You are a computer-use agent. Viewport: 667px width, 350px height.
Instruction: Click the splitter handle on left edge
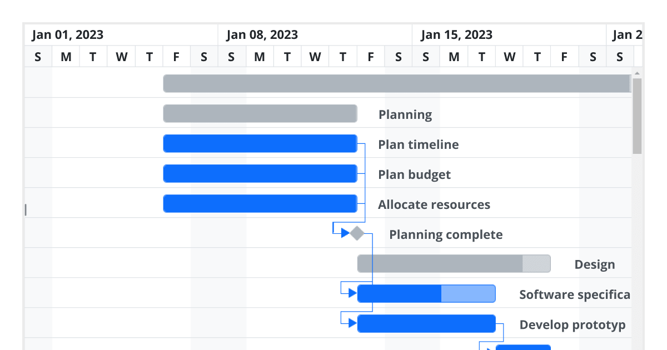click(x=26, y=209)
